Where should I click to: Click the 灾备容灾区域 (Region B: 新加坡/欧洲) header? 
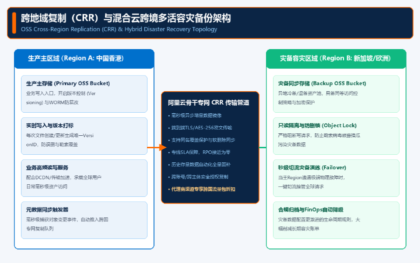coord(335,58)
